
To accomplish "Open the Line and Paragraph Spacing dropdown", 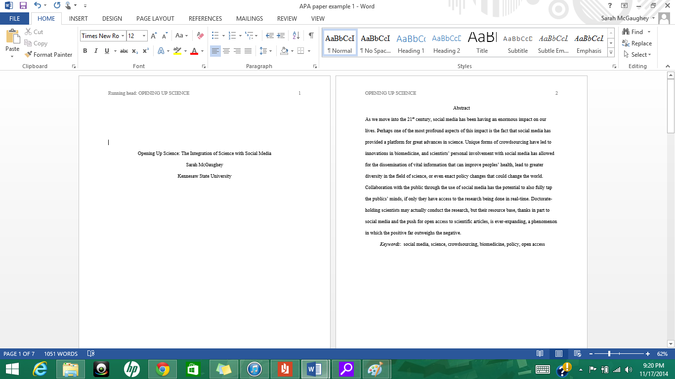I will click(x=265, y=51).
